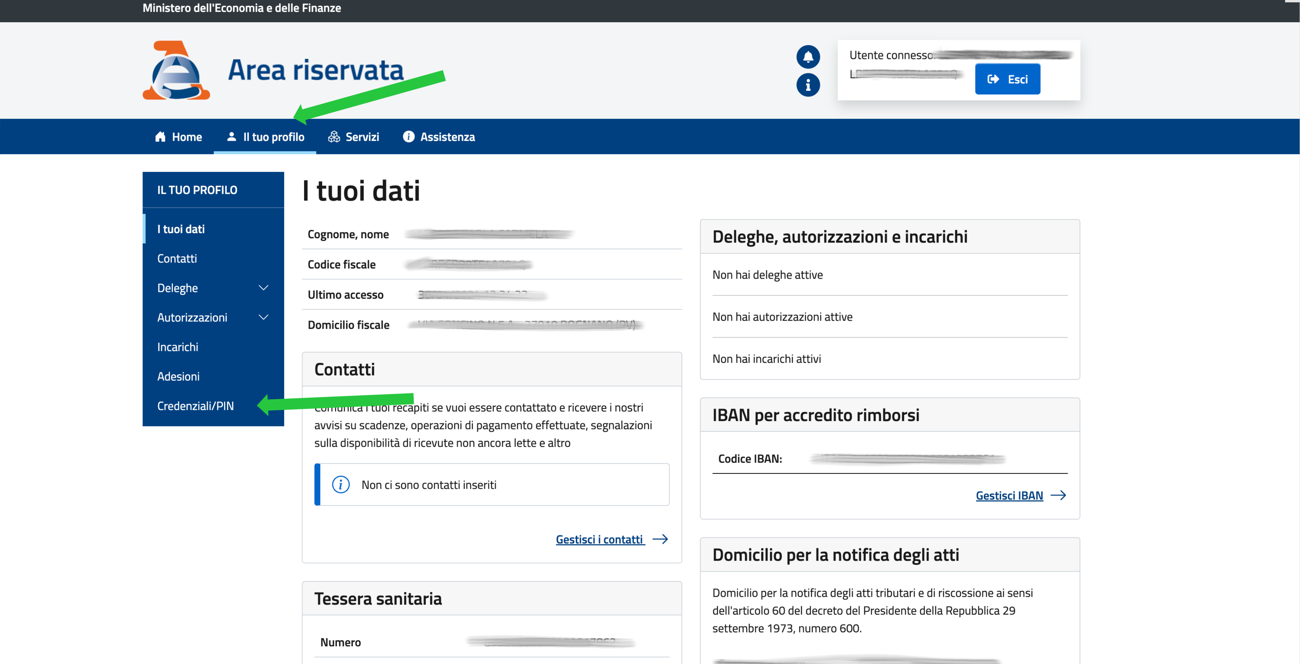Click the arrow icon next to Gestisci IBAN
1300x664 pixels.
(x=1058, y=495)
